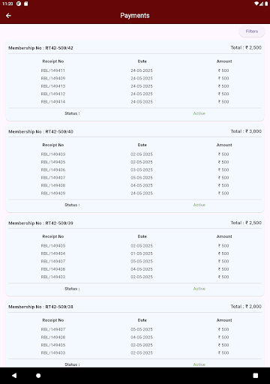The height and width of the screenshot is (384, 270).
Task: Tap Android recent apps square
Action: (256, 375)
